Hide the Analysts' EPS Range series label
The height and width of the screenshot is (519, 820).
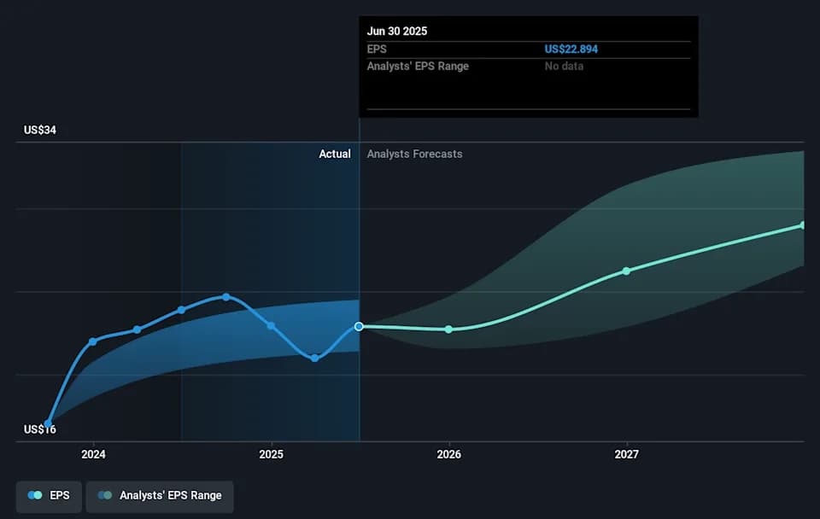(x=170, y=495)
